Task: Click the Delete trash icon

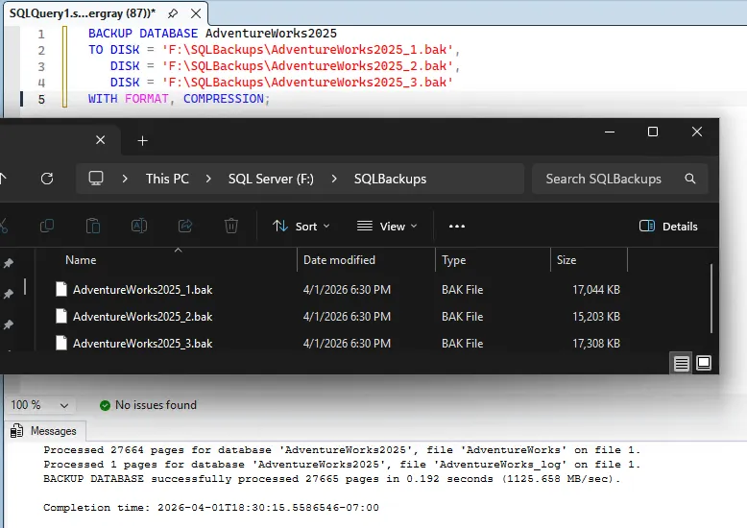Action: click(231, 226)
